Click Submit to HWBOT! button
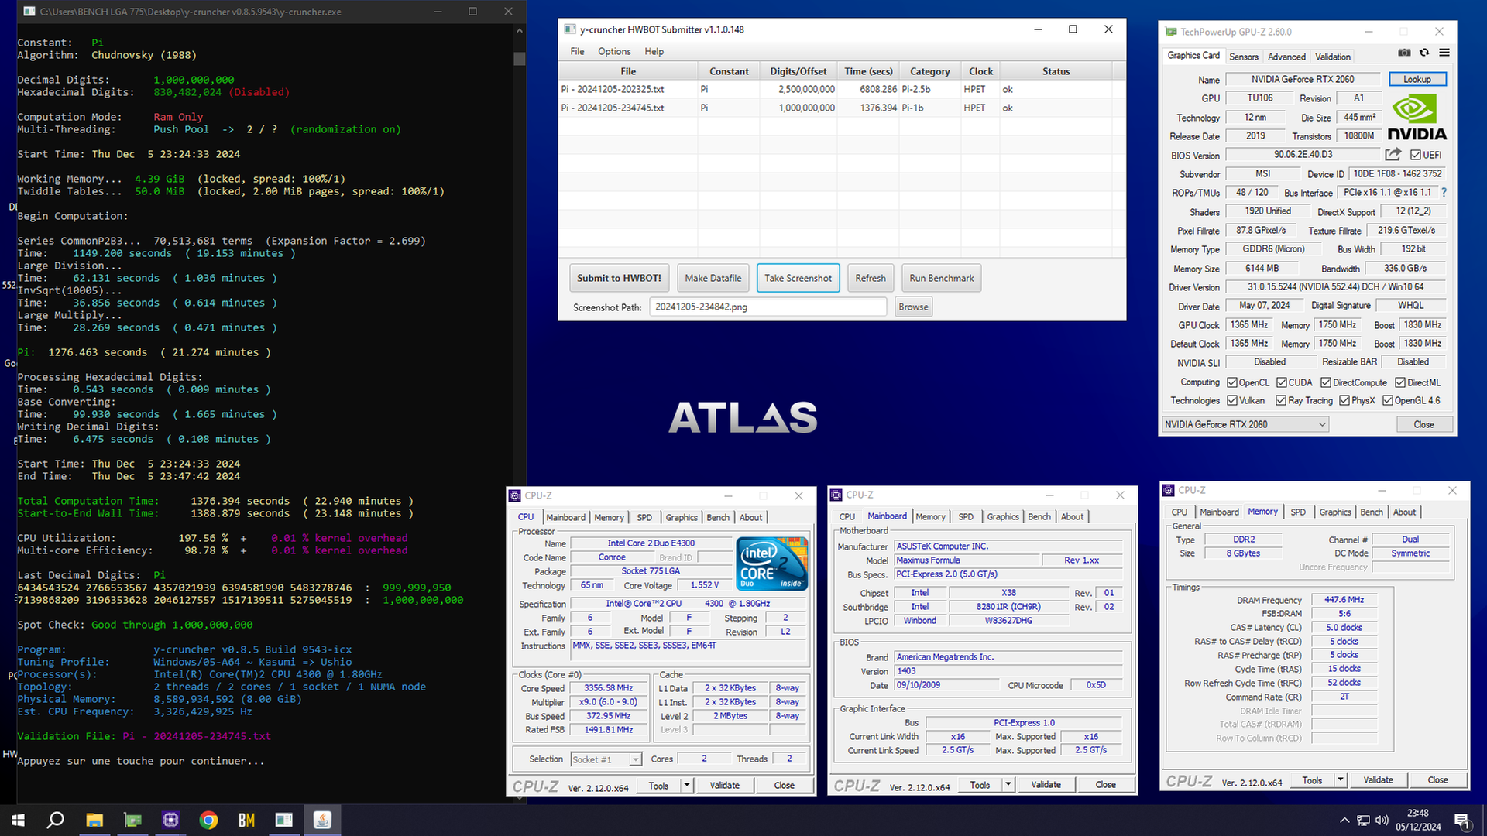1487x836 pixels. click(619, 278)
